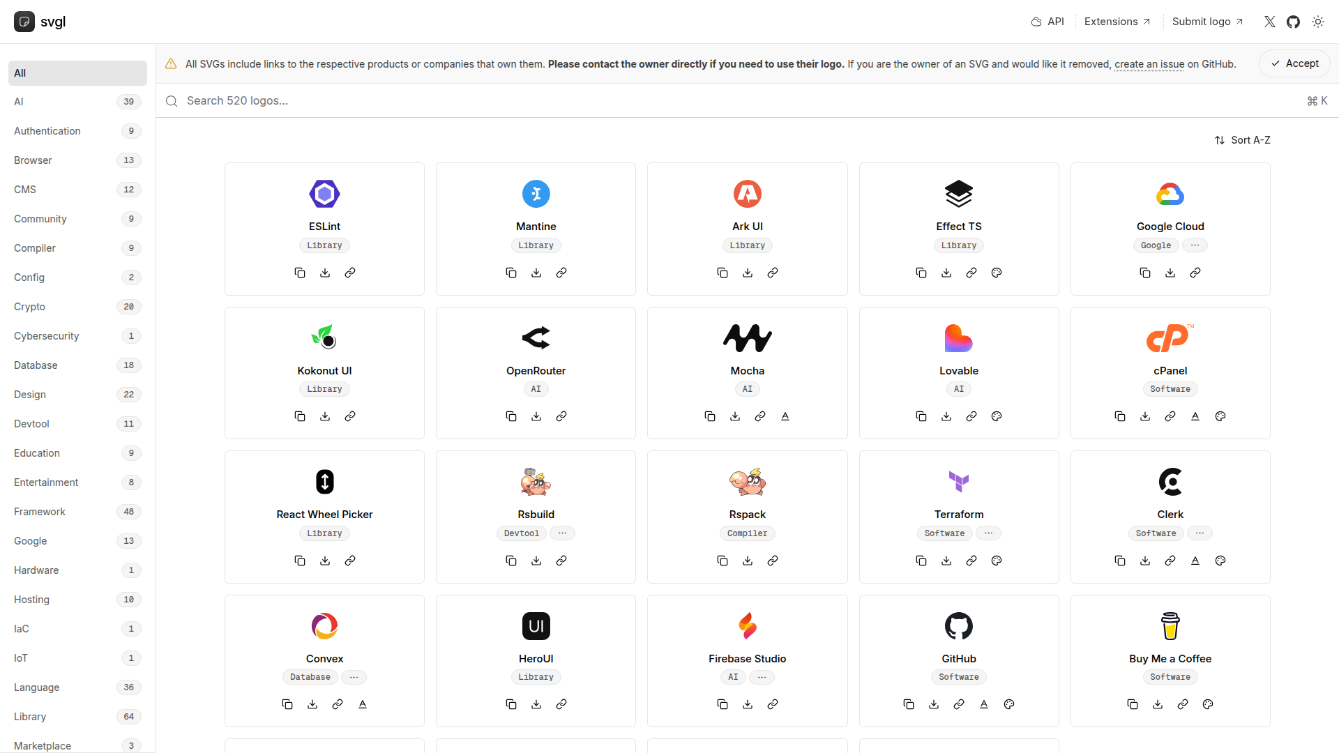Viewport: 1339px width, 753px height.
Task: Toggle GitHub wordmark icon
Action: (984, 704)
